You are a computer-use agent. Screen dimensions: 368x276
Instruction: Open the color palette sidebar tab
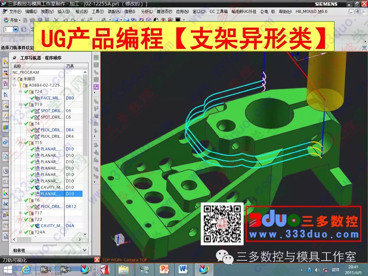point(5,193)
